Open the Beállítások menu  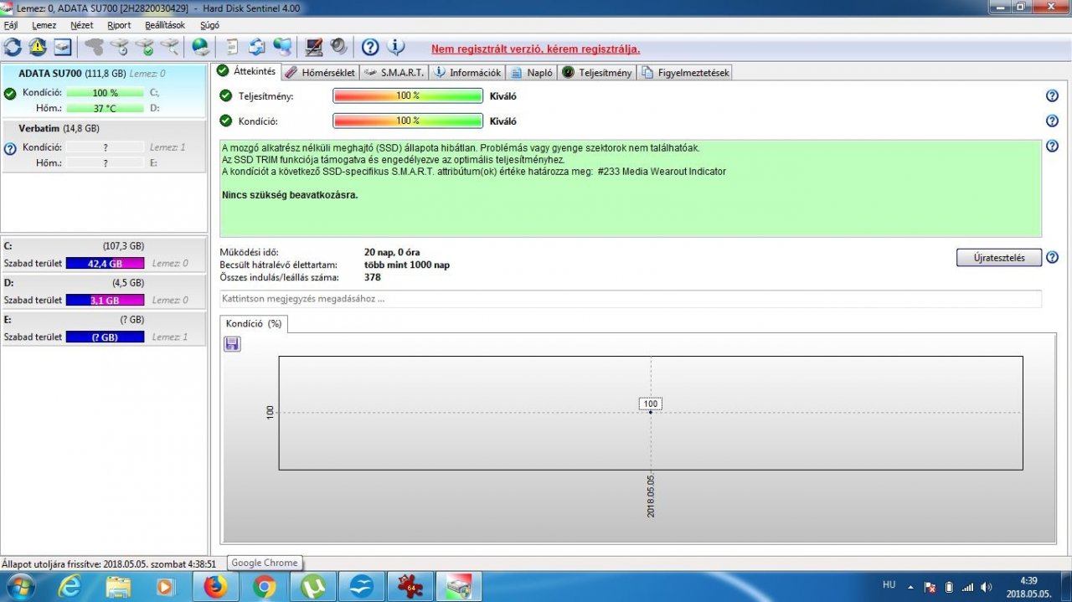point(164,25)
